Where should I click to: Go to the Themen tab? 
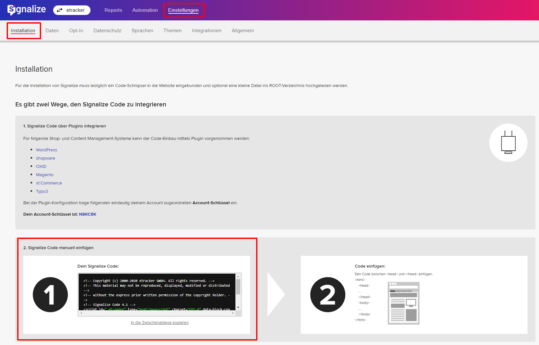(x=173, y=31)
